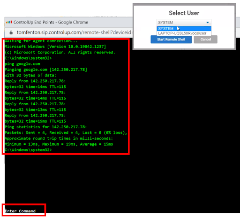Choose LAPTOP-UQSL50R\localuser from the list
Image resolution: width=240 pixels, height=219 pixels.
coord(184,33)
